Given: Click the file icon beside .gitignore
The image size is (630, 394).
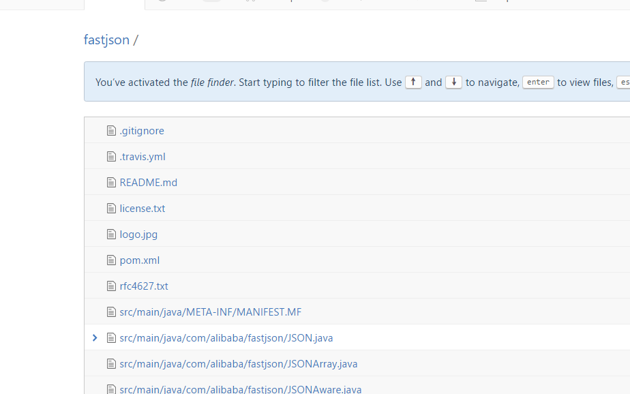Looking at the screenshot, I should (x=110, y=130).
